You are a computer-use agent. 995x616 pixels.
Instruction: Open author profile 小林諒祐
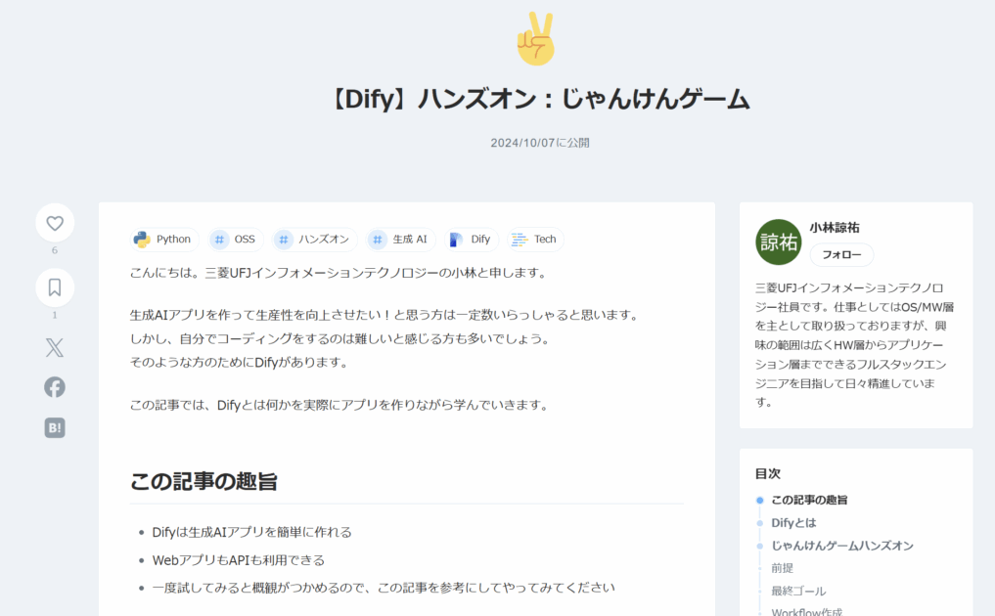[835, 227]
